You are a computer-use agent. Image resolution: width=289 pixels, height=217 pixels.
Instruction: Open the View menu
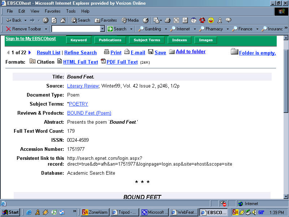coord(35,11)
